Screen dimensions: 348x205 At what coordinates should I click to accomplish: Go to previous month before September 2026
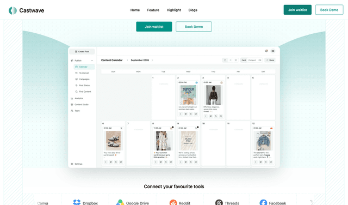point(127,60)
